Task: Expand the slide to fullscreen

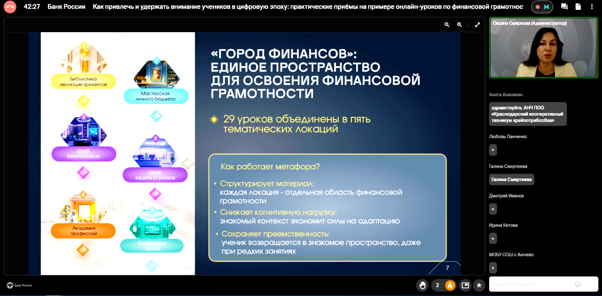Action: [477, 25]
